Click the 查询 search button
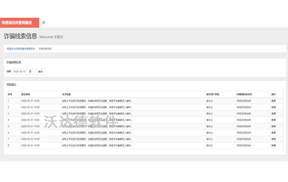Viewport: 288px width, 182px height. click(x=40, y=71)
